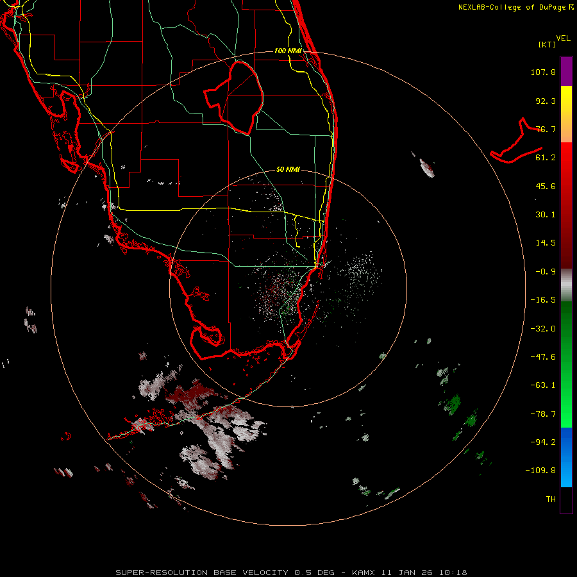Image resolution: width=577 pixels, height=577 pixels.
Task: Click the 50 NMI range ring label
Action: click(288, 169)
